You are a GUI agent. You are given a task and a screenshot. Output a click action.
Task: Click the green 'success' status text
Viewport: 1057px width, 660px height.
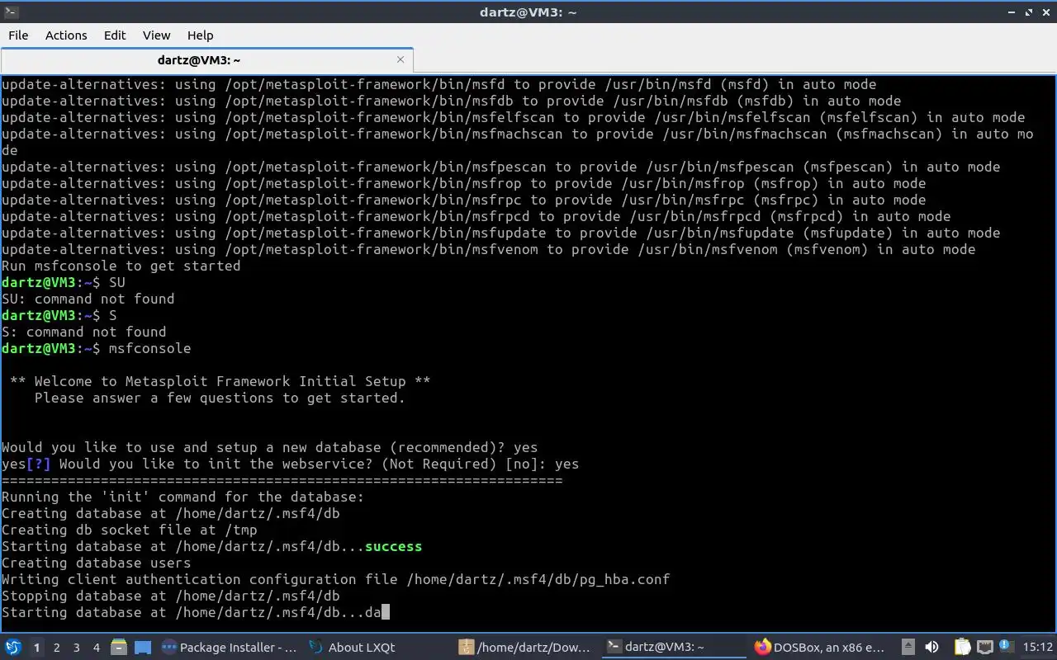click(393, 546)
